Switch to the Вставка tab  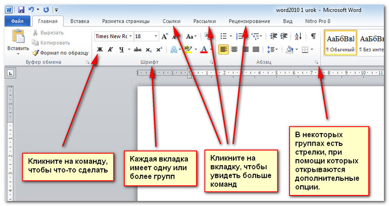coord(80,22)
